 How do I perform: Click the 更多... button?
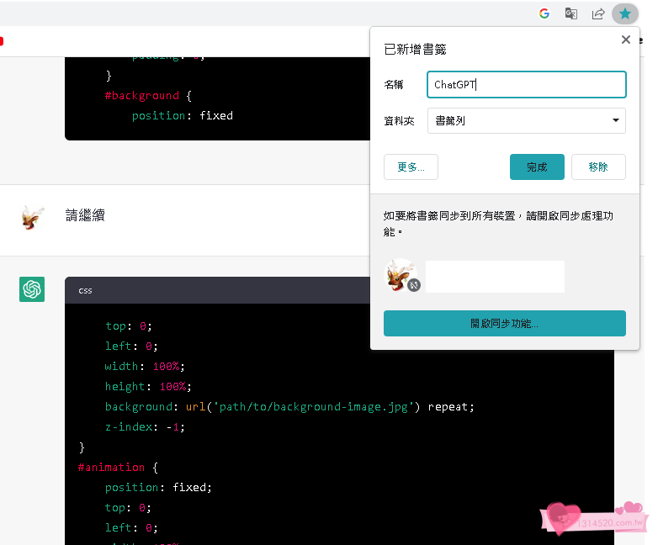click(x=411, y=167)
